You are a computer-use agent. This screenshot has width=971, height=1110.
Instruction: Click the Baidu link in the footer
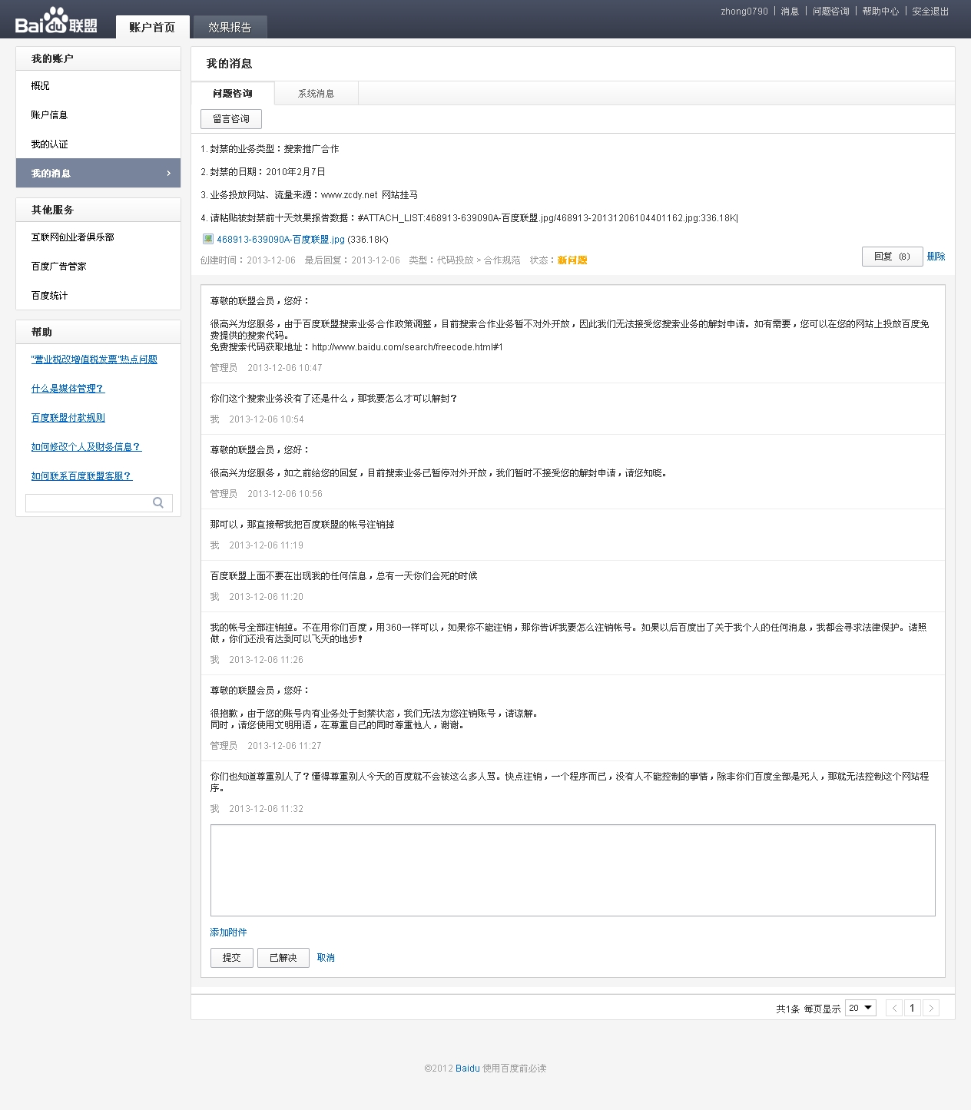pos(468,1069)
